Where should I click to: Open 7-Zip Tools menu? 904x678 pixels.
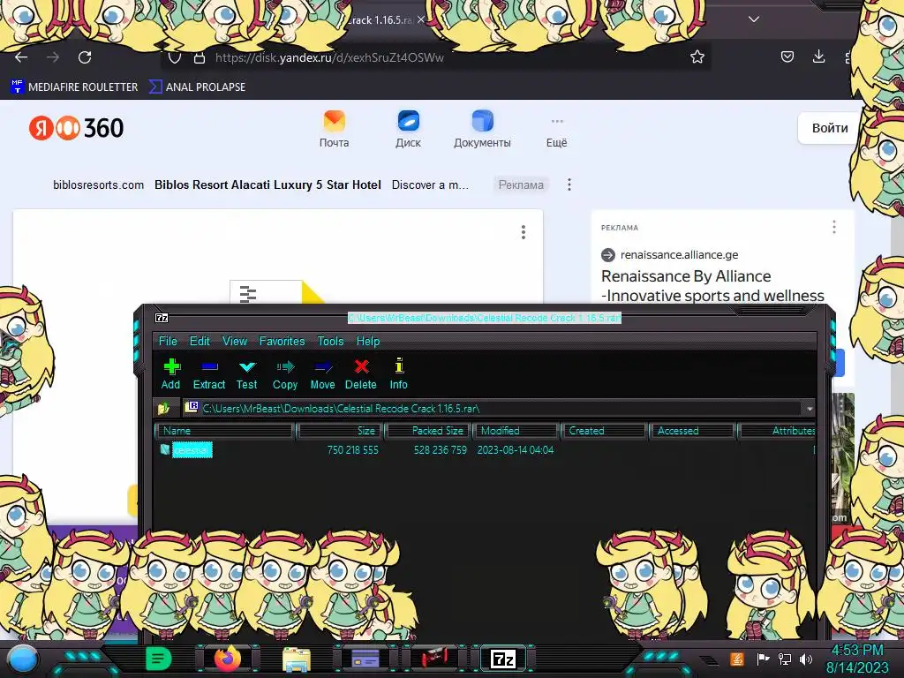tap(330, 341)
